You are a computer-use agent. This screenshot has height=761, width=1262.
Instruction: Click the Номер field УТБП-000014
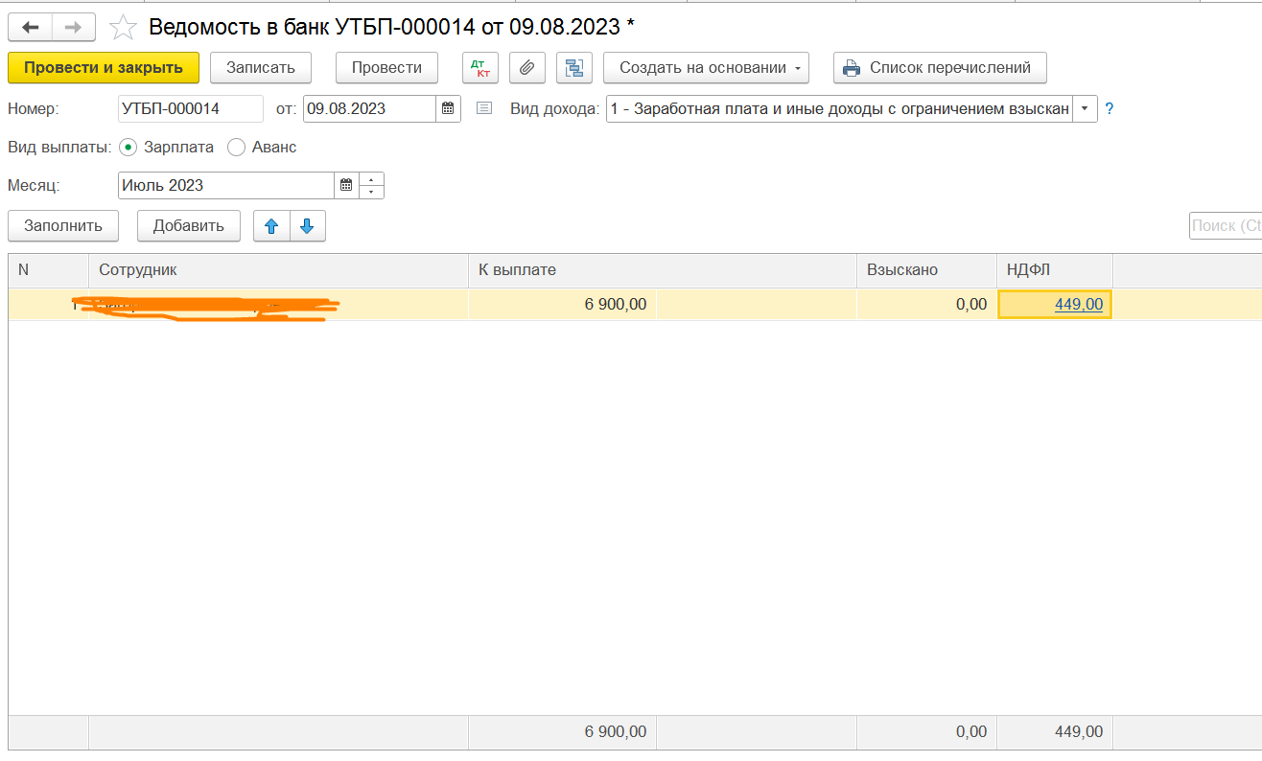click(x=191, y=108)
